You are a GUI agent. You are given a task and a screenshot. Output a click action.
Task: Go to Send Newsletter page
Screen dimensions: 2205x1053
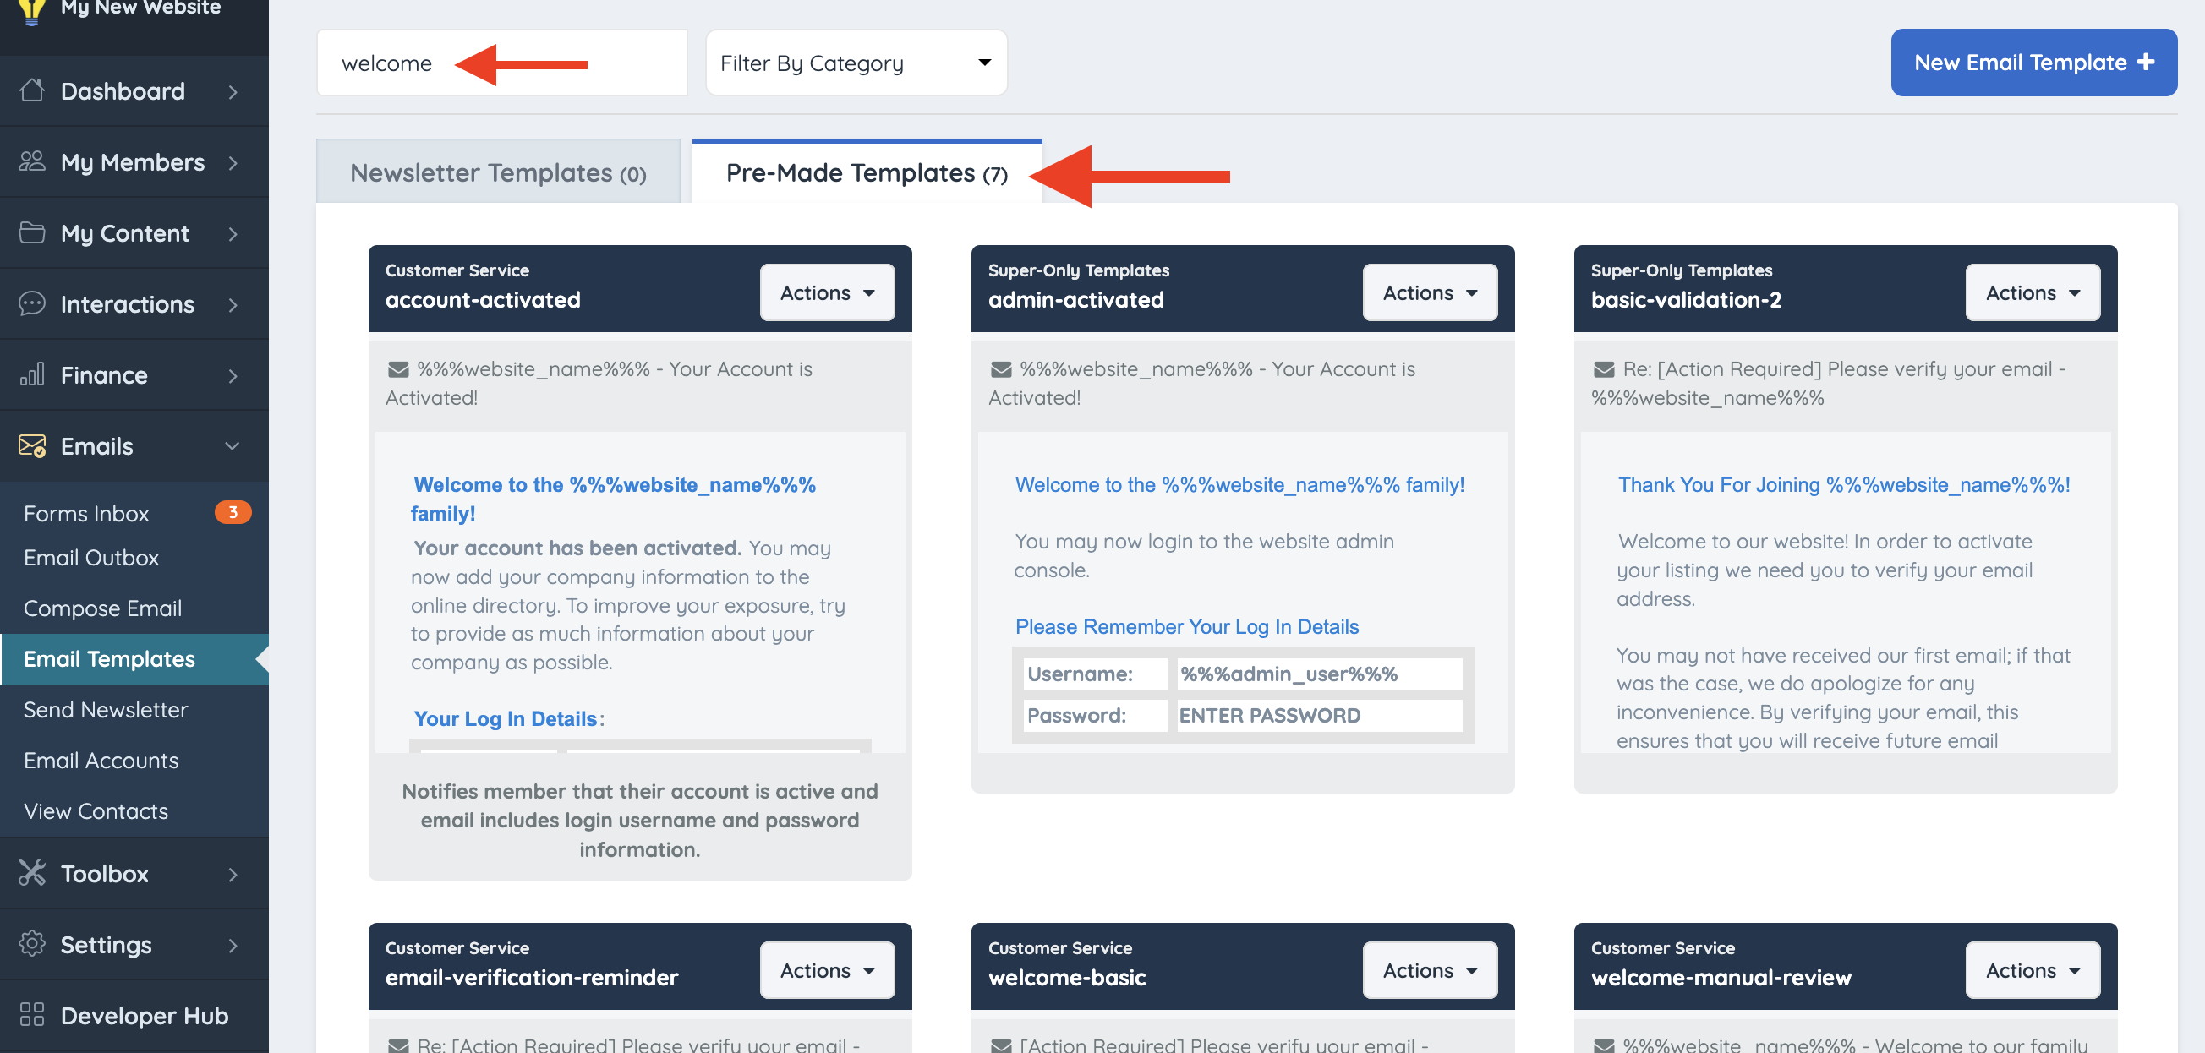[106, 710]
